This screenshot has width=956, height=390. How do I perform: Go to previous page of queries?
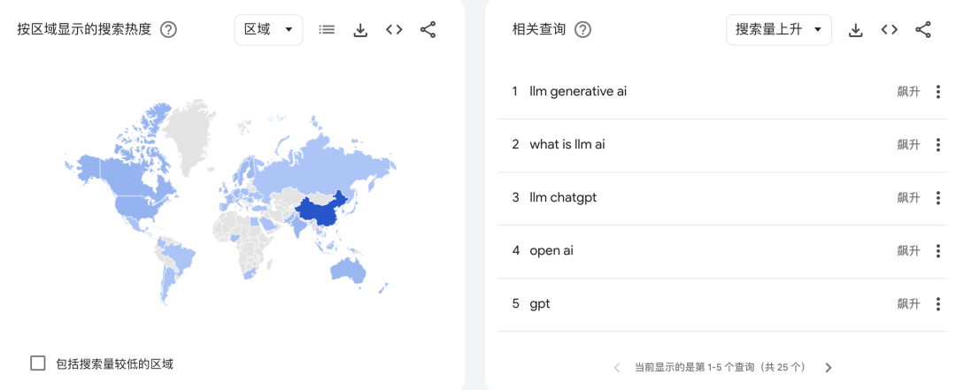(x=617, y=367)
